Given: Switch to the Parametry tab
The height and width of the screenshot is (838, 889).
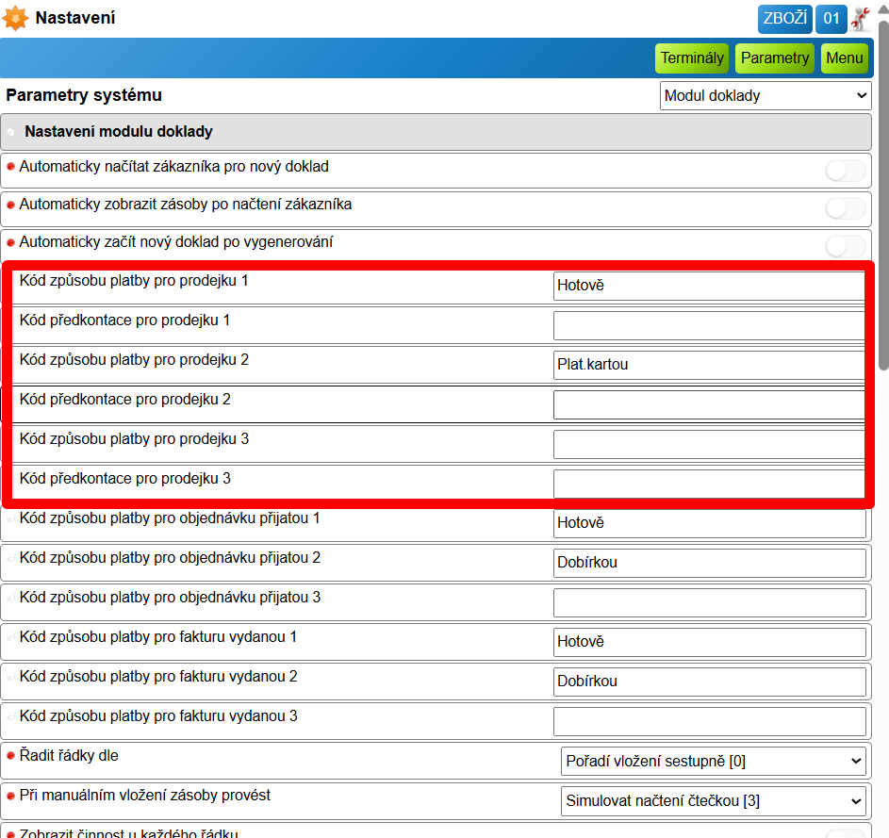Looking at the screenshot, I should coord(775,58).
